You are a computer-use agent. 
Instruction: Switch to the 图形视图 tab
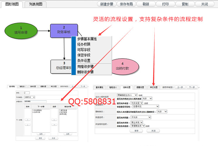click(x=12, y=4)
